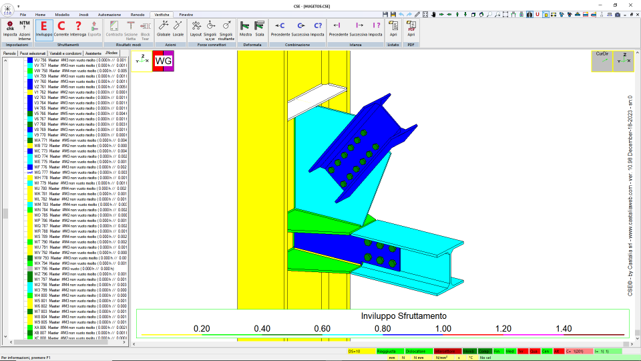The width and height of the screenshot is (641, 361).
Task: Click the list panel right scroll arrow
Action: [124, 342]
